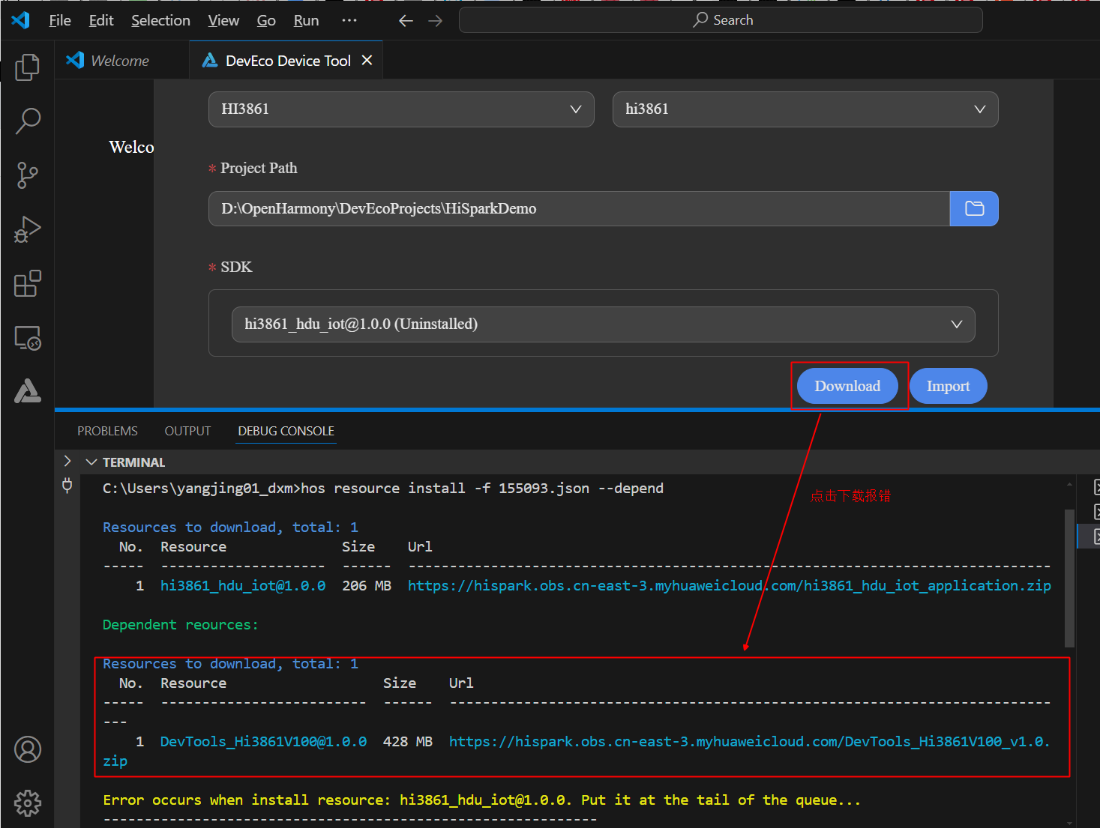
Task: Open the View menu
Action: click(223, 20)
